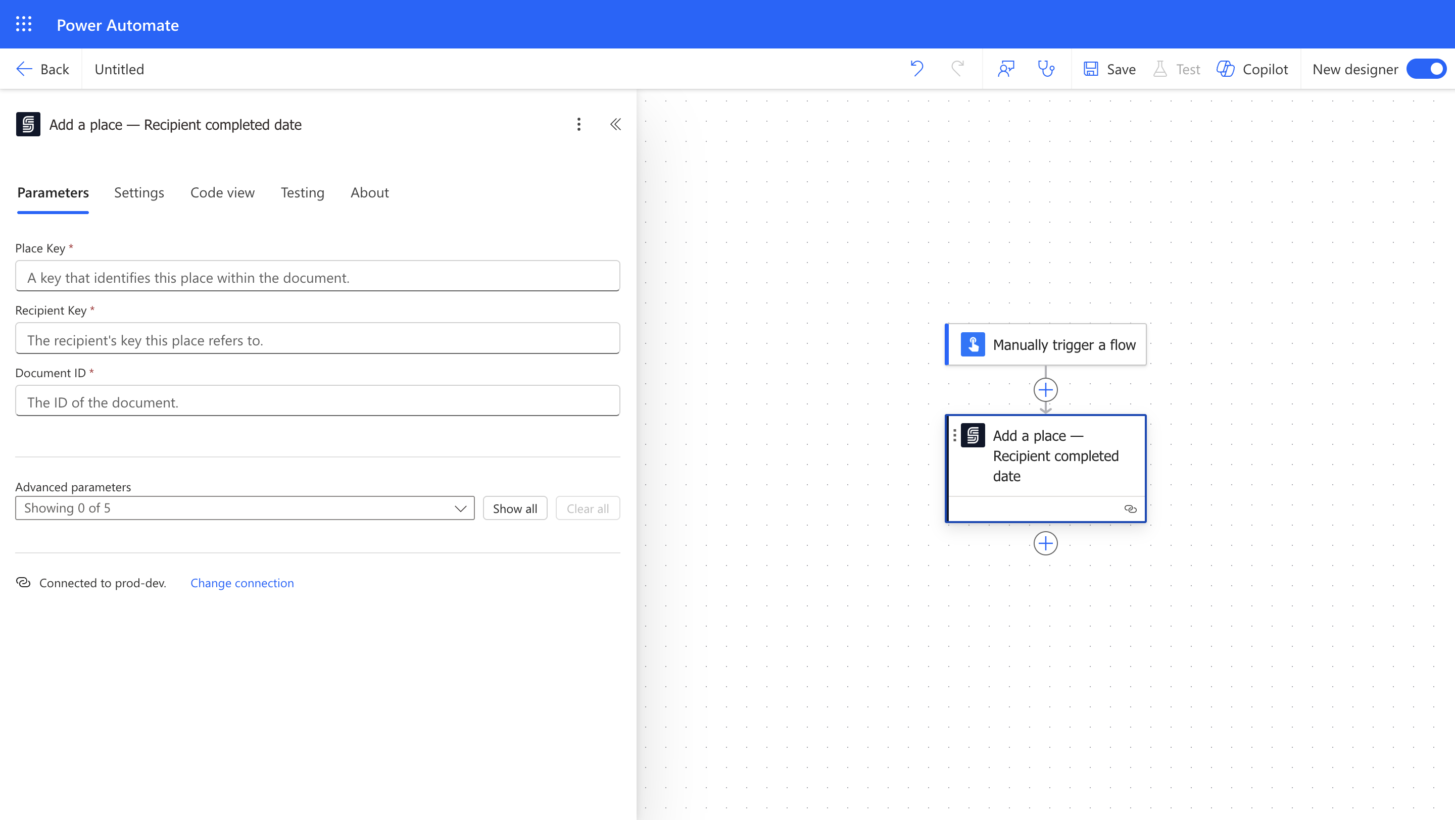Image resolution: width=1455 pixels, height=820 pixels.
Task: Switch to the Code view tab
Action: 222,192
